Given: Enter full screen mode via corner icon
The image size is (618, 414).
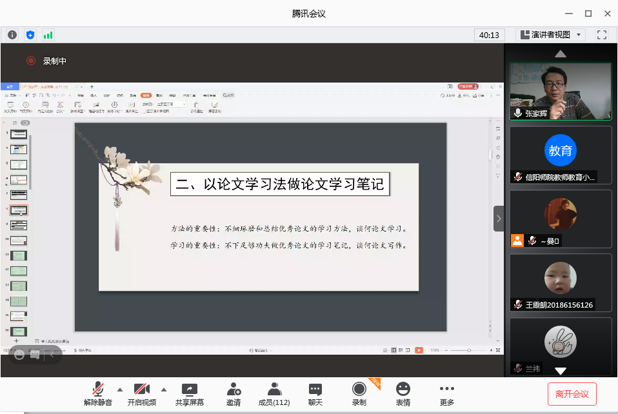Looking at the screenshot, I should [x=602, y=35].
